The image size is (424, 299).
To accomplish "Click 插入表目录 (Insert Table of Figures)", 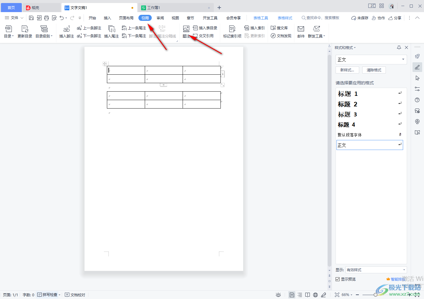I will click(205, 28).
